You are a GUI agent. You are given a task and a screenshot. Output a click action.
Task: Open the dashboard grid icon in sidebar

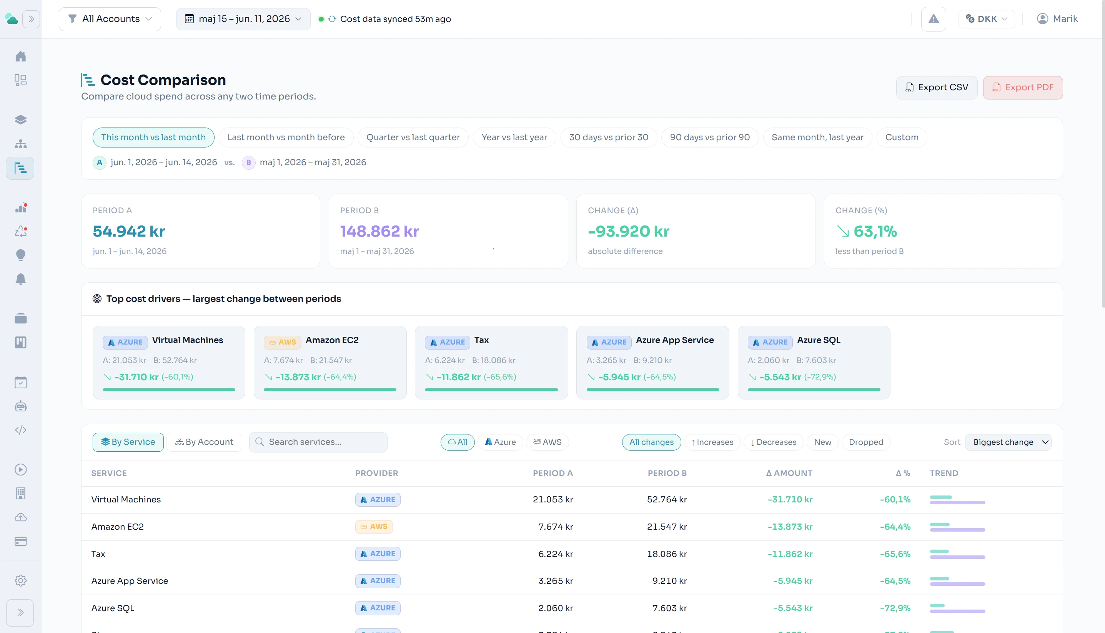20,80
